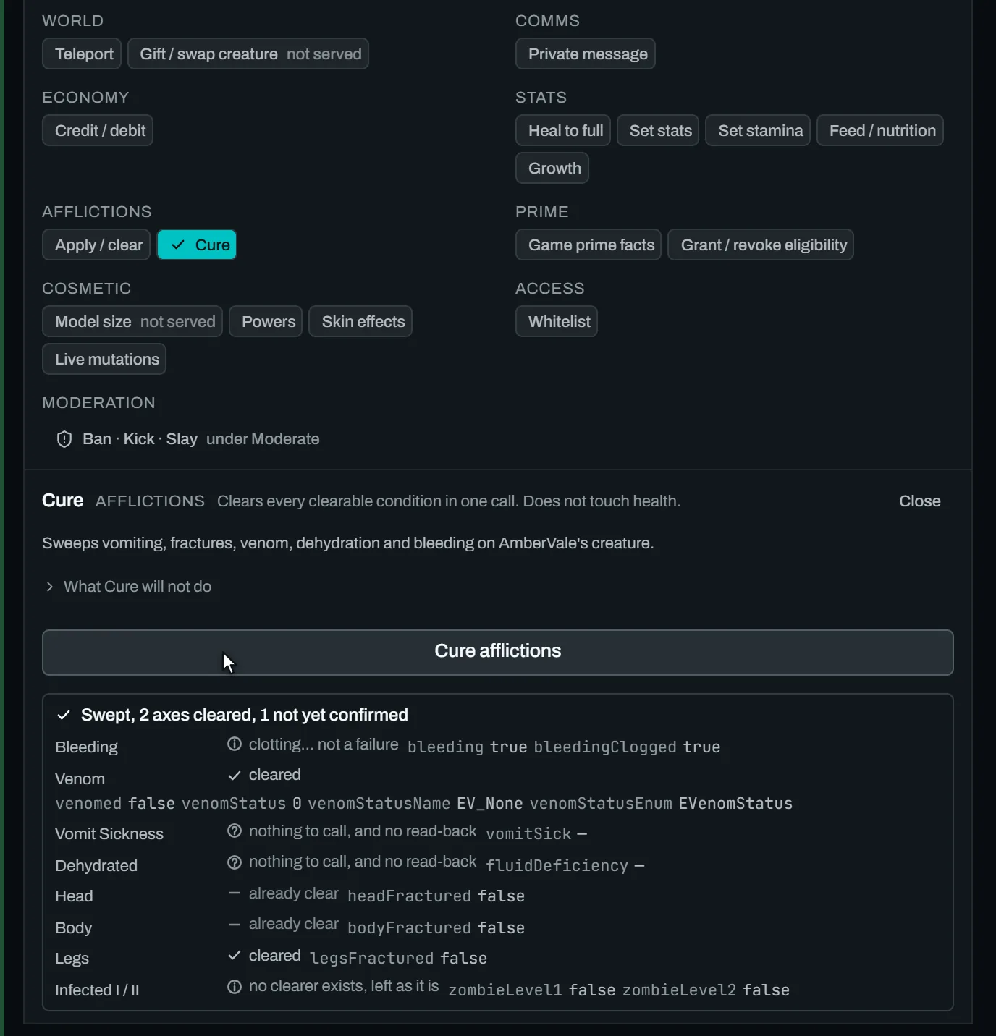Click the bleedingClogged true read-back text

627,747
